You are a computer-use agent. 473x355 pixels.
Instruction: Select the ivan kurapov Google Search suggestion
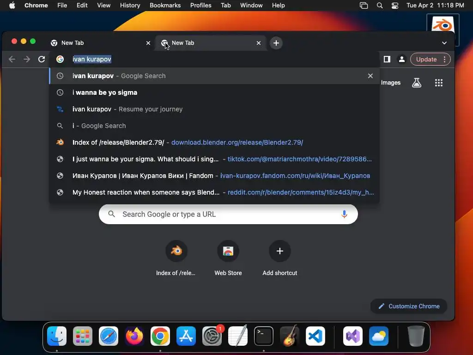[214, 76]
